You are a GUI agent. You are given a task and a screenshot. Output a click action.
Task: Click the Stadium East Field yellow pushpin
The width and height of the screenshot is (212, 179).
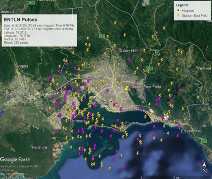(x=126, y=88)
